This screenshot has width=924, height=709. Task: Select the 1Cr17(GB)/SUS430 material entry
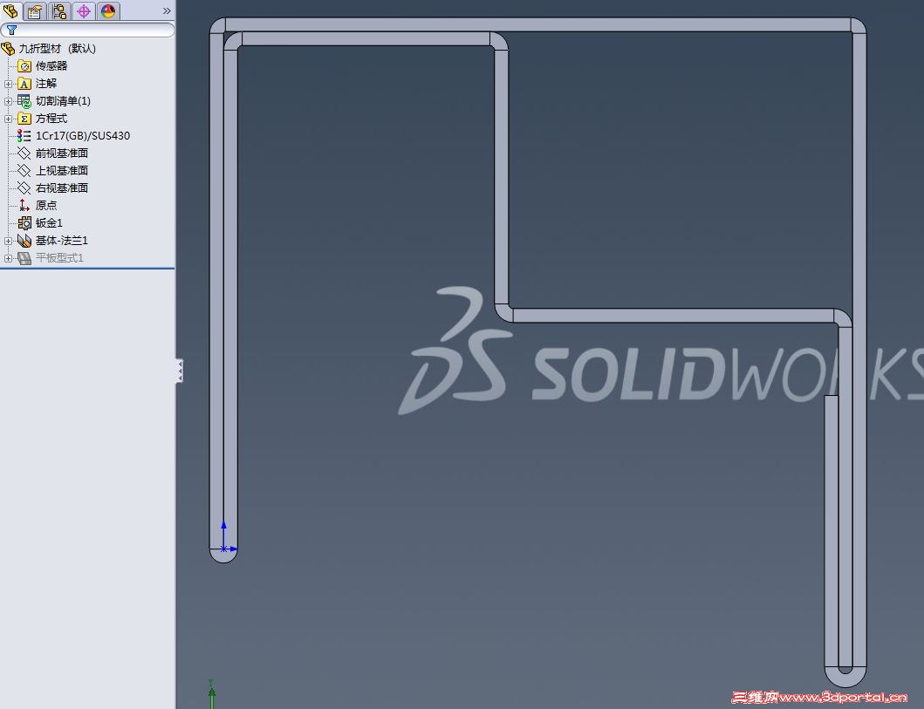[x=83, y=135]
